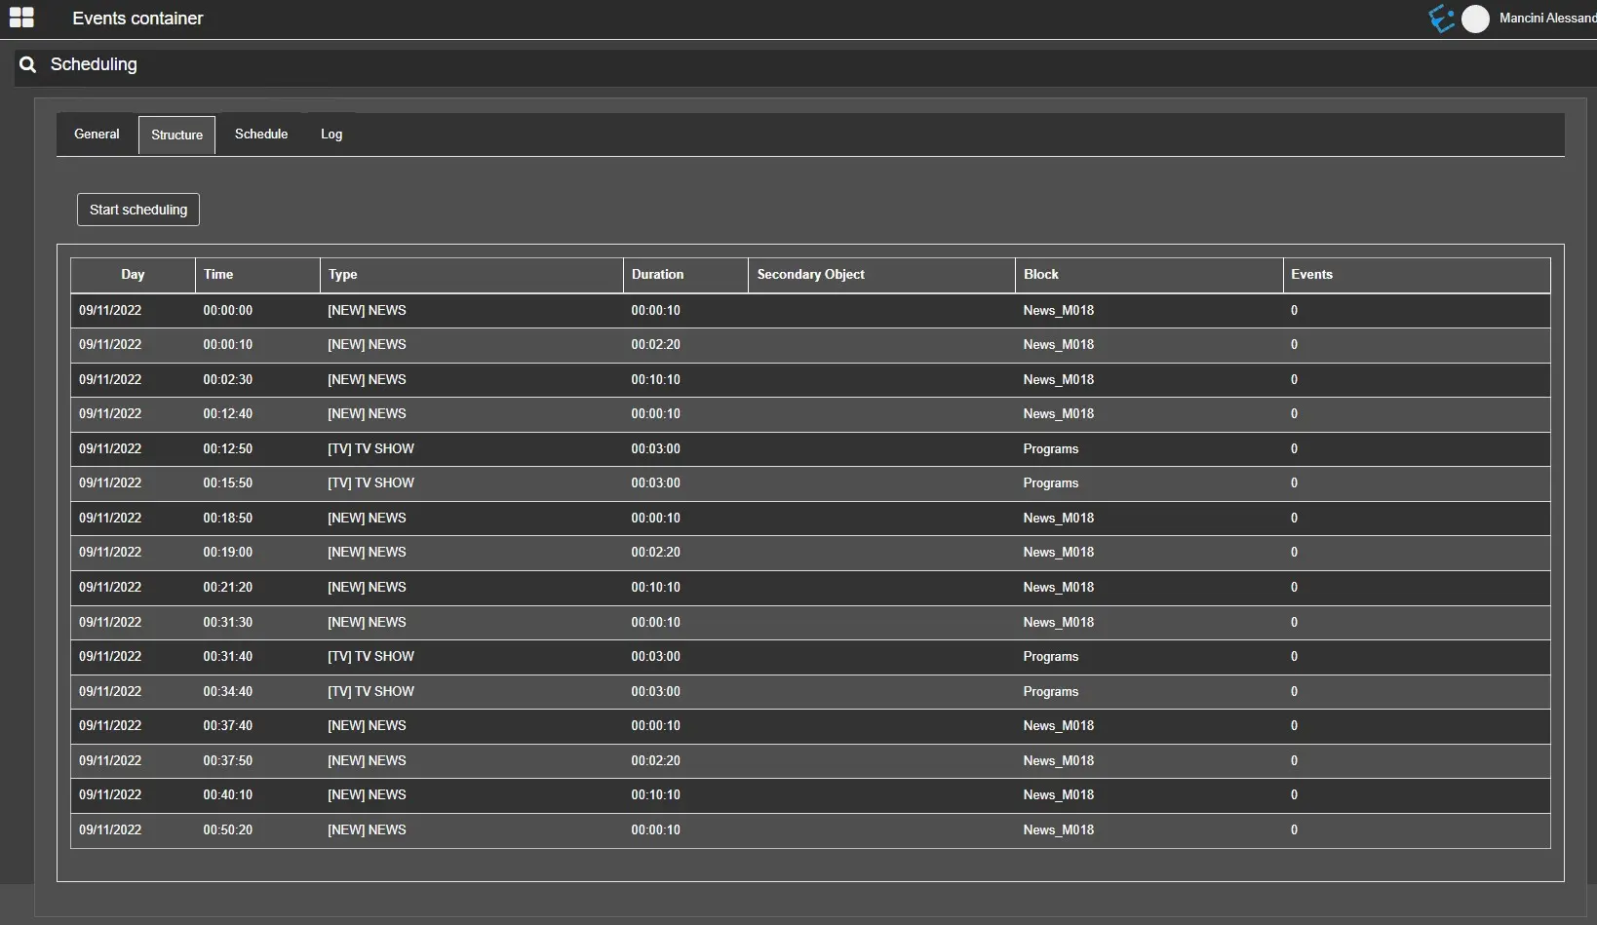Open the white user avatar circle
Screen dimensions: 1597x925
(1475, 19)
